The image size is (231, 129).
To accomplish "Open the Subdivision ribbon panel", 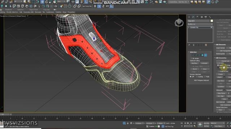I will [x=50, y=12].
